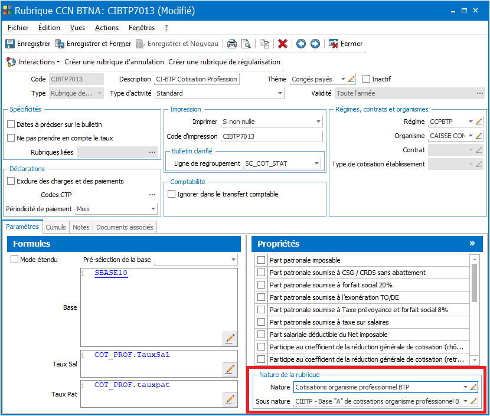This screenshot has height=416, width=490.
Task: Open the Actions menu
Action: point(107,28)
